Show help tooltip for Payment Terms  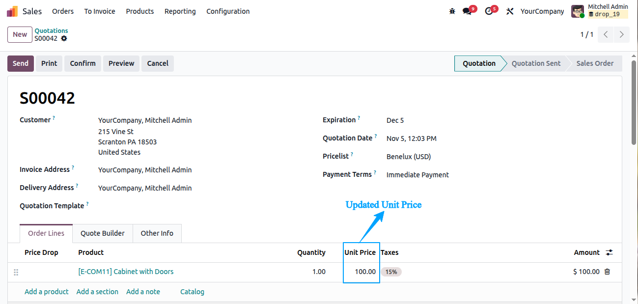click(375, 172)
